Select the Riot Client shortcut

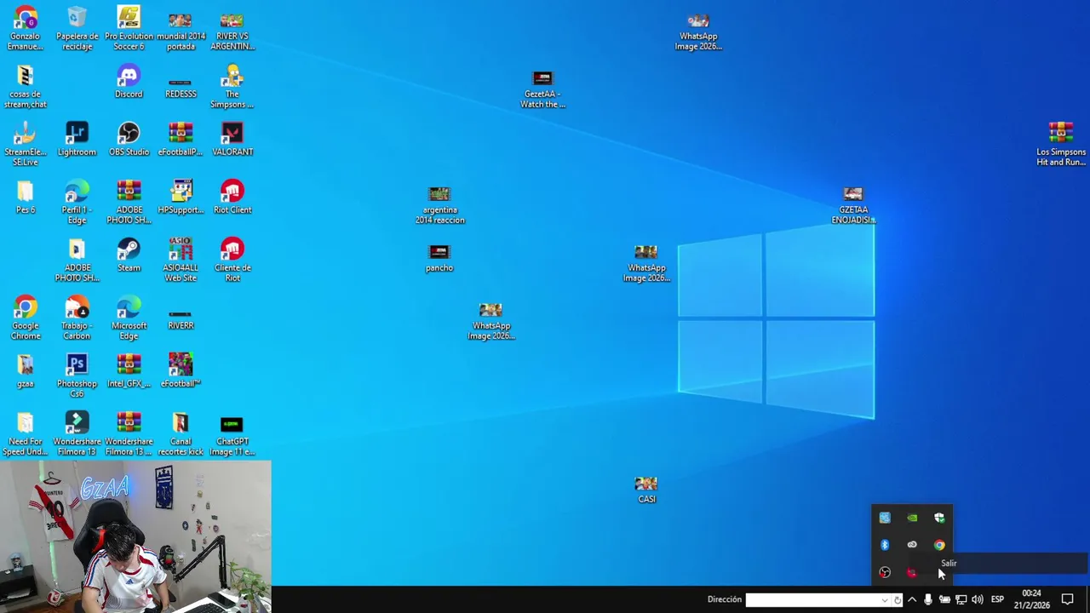232,198
